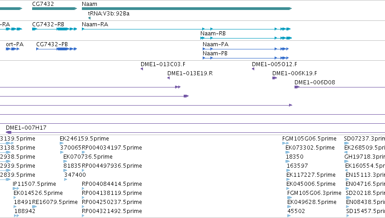This screenshot has width=385, height=218.
Task: Click the DME1-006D08 label
Action: point(315,82)
